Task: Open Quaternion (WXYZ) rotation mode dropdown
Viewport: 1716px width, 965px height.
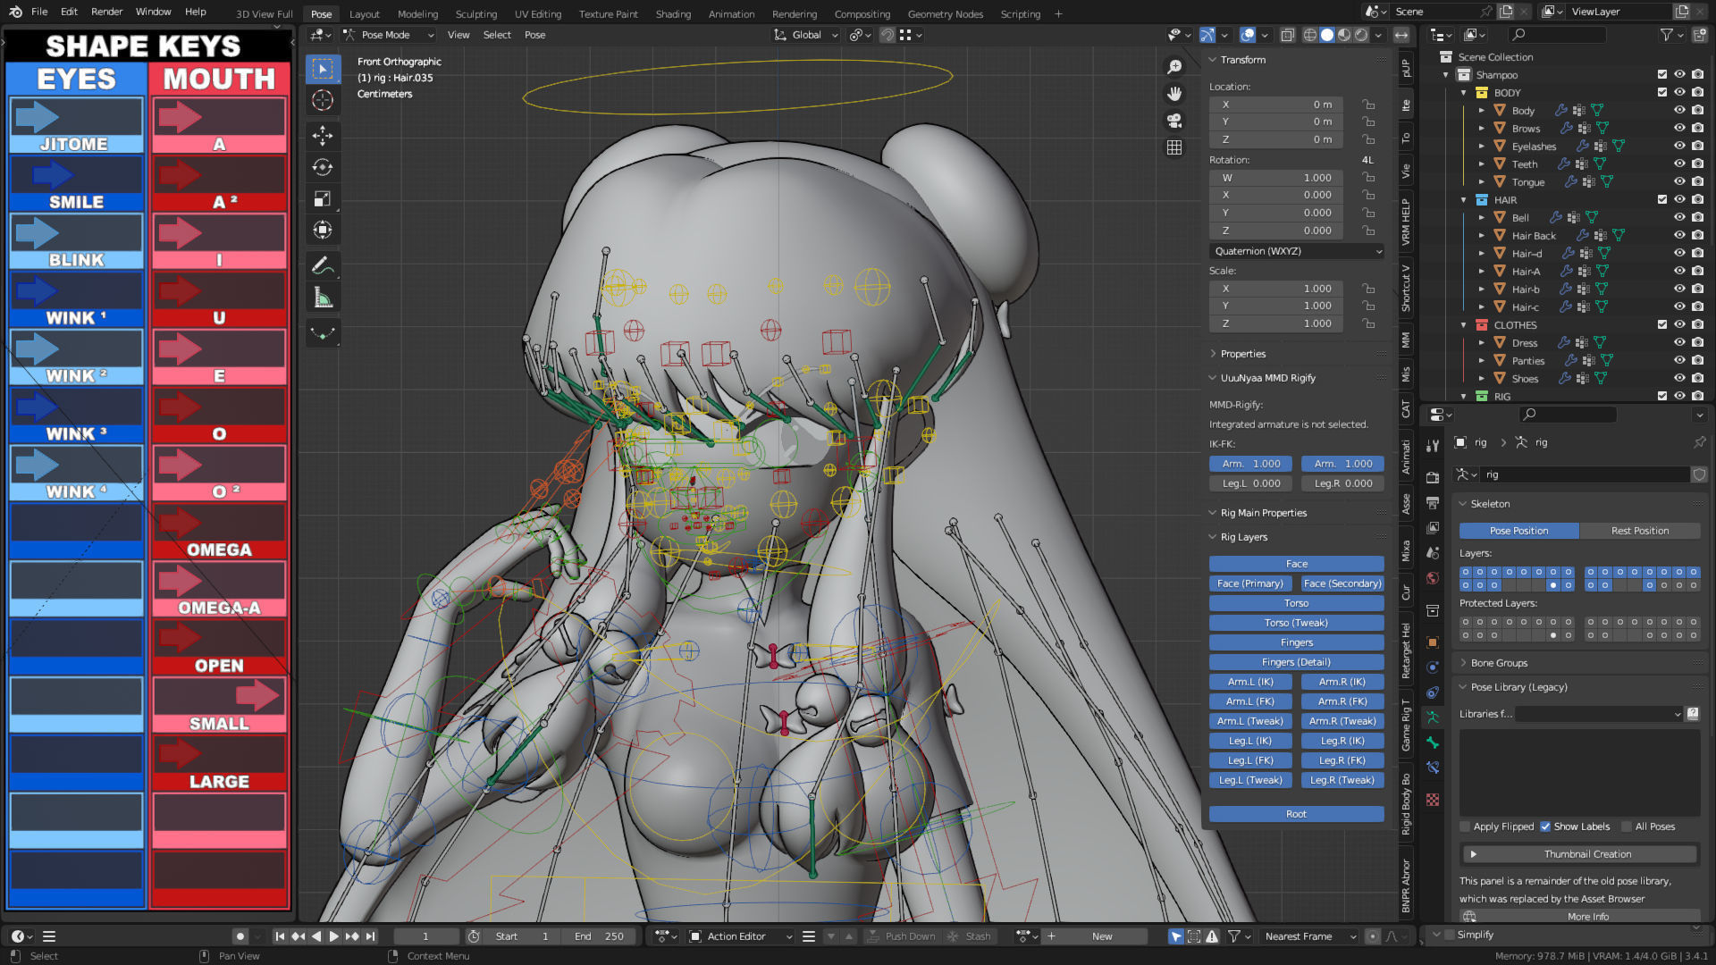Action: coord(1297,251)
